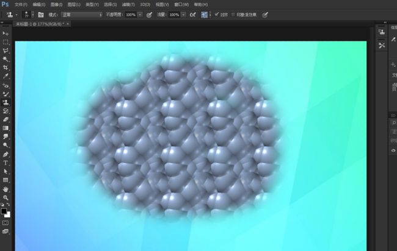The image size is (397, 251).
Task: Open the 视图(V) menu
Action: (162, 4)
